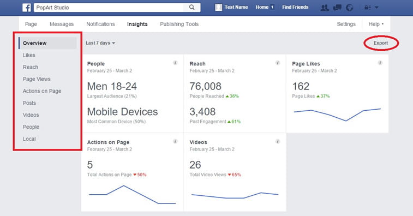Click the 162 page likes value

(301, 86)
